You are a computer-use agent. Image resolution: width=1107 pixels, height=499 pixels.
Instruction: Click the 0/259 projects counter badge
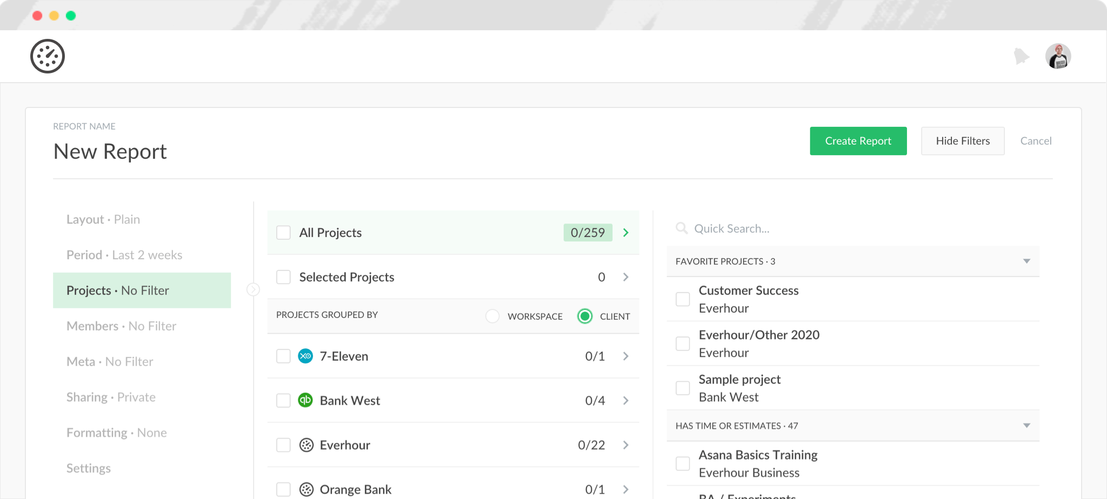click(587, 232)
